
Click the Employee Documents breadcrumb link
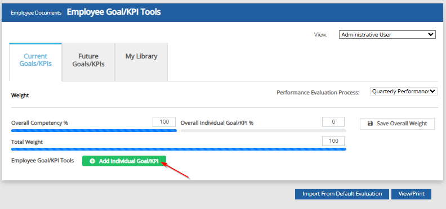[36, 13]
